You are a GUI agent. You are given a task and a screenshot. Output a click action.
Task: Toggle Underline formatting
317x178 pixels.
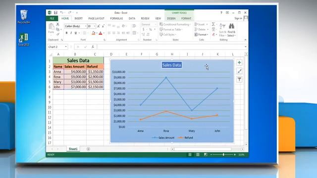click(76, 33)
